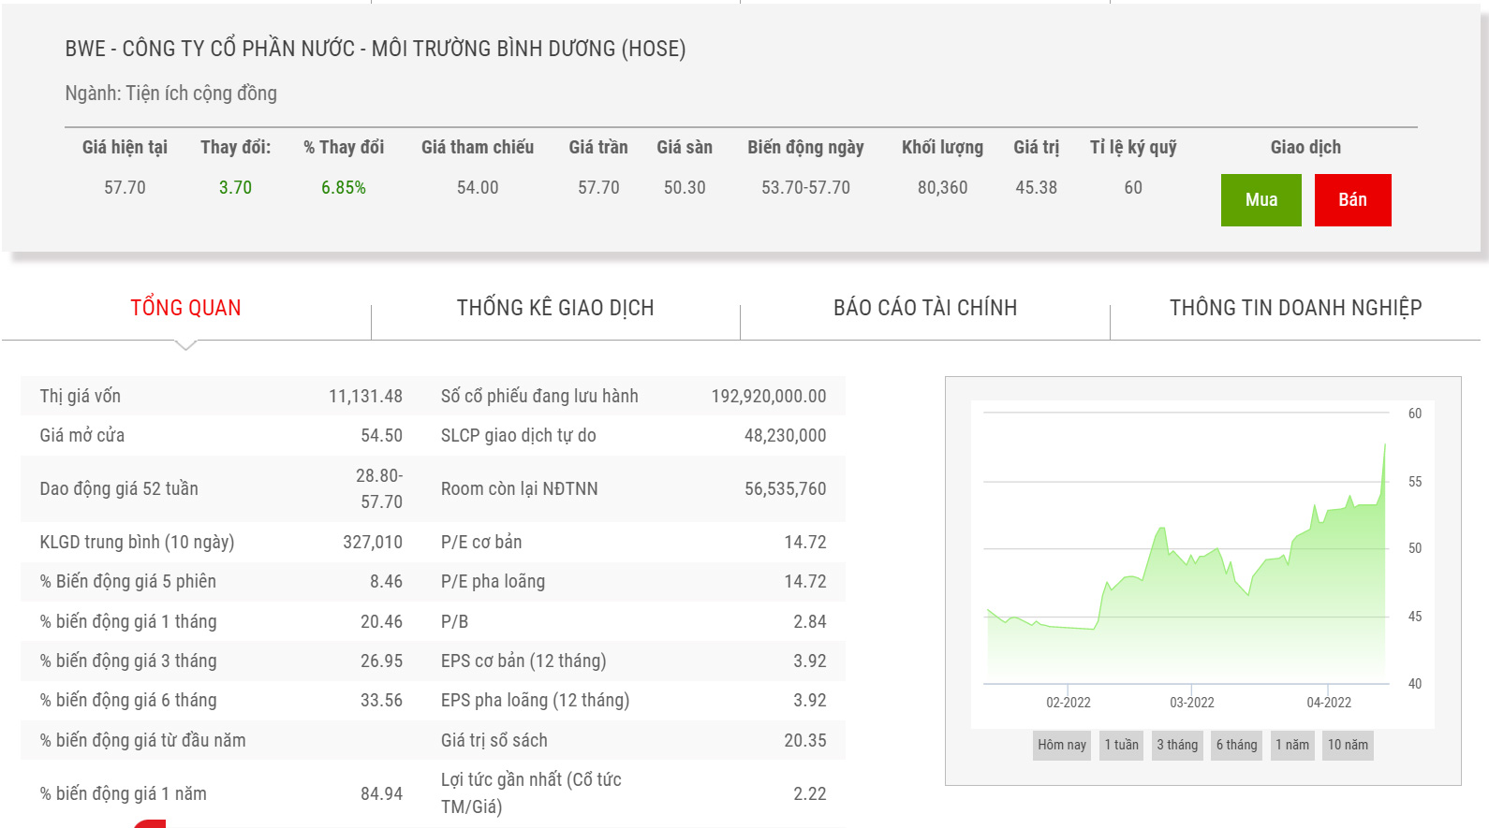Go to Thông Tin Doanh Nghiệp tab
Viewport: 1489px width, 828px height.
1295,308
